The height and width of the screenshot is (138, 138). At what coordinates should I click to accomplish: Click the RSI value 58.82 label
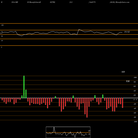click(127, 32)
